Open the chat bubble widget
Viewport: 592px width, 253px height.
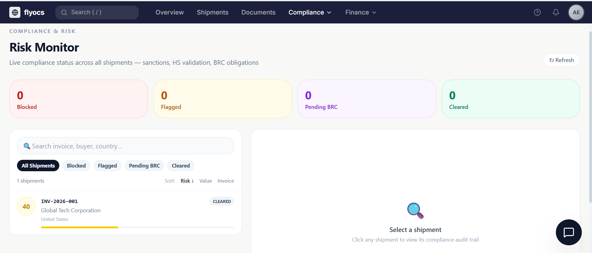(569, 232)
